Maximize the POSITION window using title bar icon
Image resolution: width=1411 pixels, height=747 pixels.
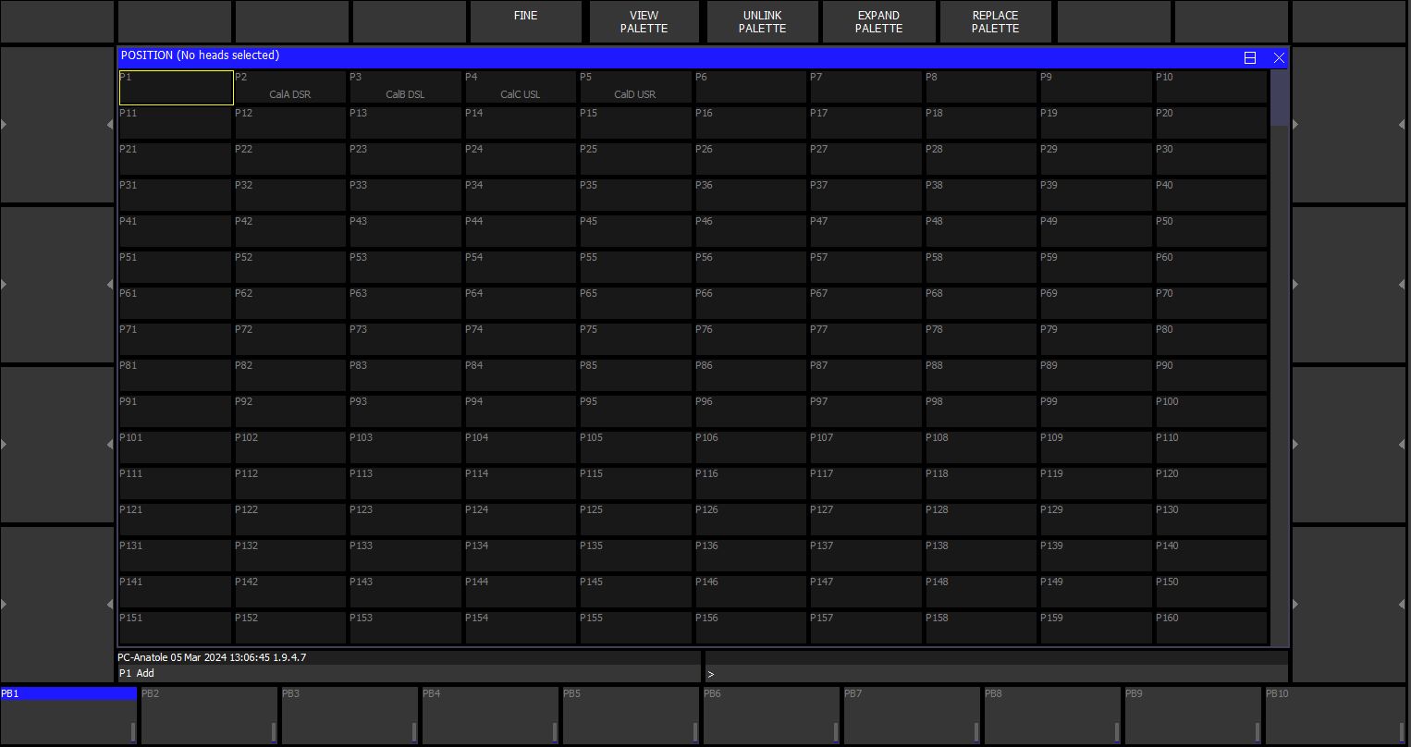(x=1249, y=57)
